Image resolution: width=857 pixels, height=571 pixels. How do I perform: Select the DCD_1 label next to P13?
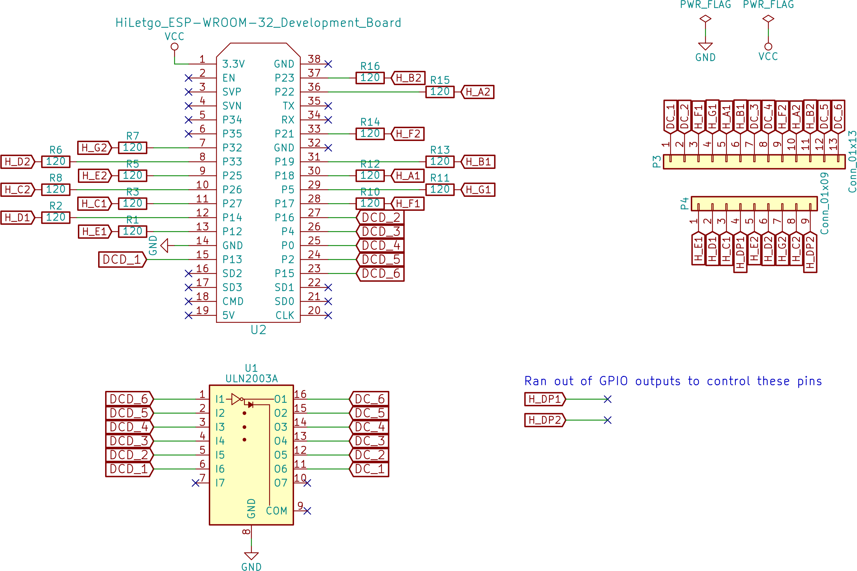click(x=122, y=259)
